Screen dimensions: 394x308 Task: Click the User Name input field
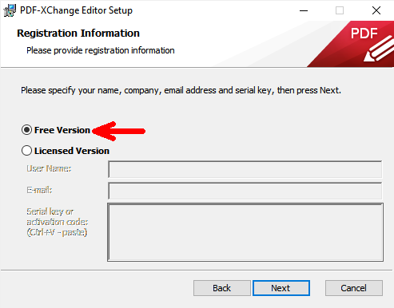[245, 169]
